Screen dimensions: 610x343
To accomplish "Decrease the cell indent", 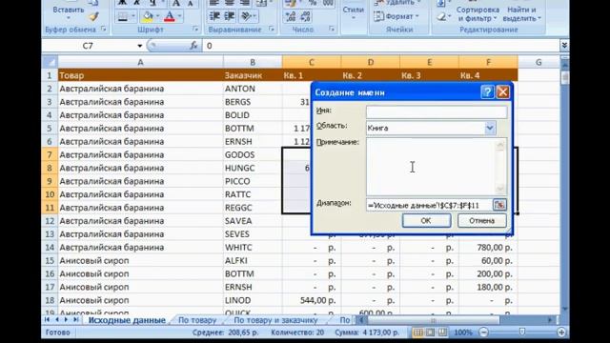I will (x=214, y=16).
